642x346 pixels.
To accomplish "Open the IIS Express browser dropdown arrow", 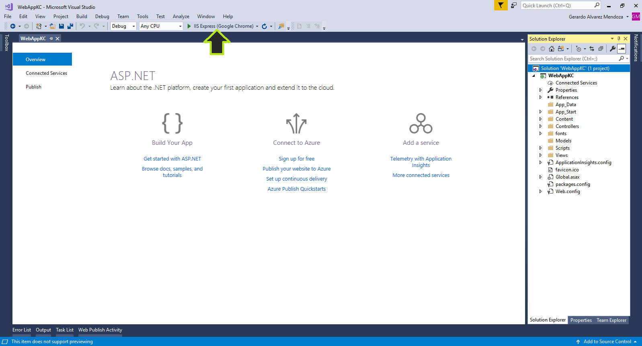I will coord(257,26).
